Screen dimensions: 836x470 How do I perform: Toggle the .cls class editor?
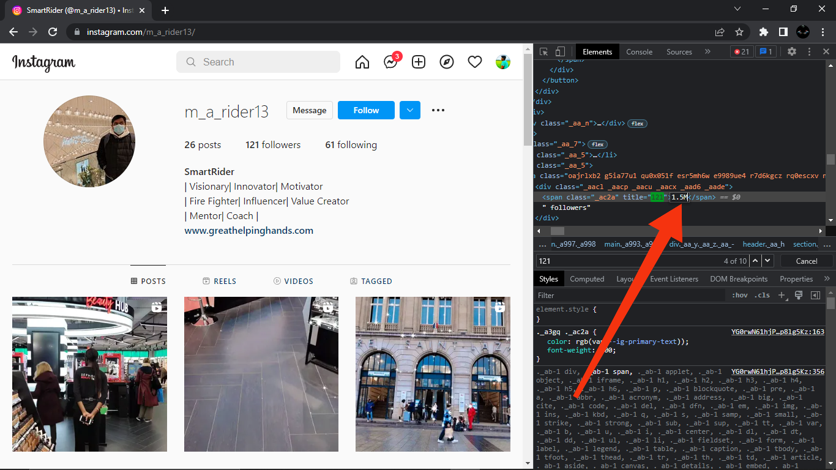pyautogui.click(x=762, y=295)
